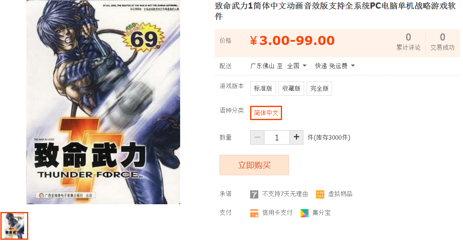Click the credit card payment icon
Screen dimensions: 463x241
click(x=254, y=213)
